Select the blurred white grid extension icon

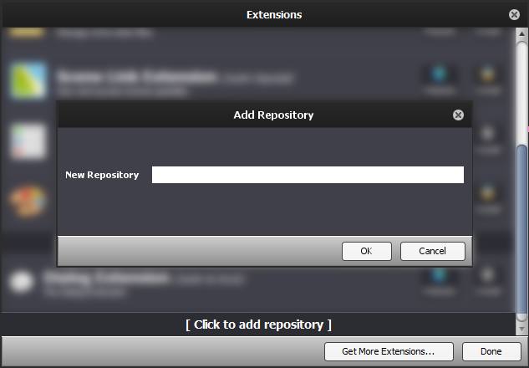tap(28, 141)
